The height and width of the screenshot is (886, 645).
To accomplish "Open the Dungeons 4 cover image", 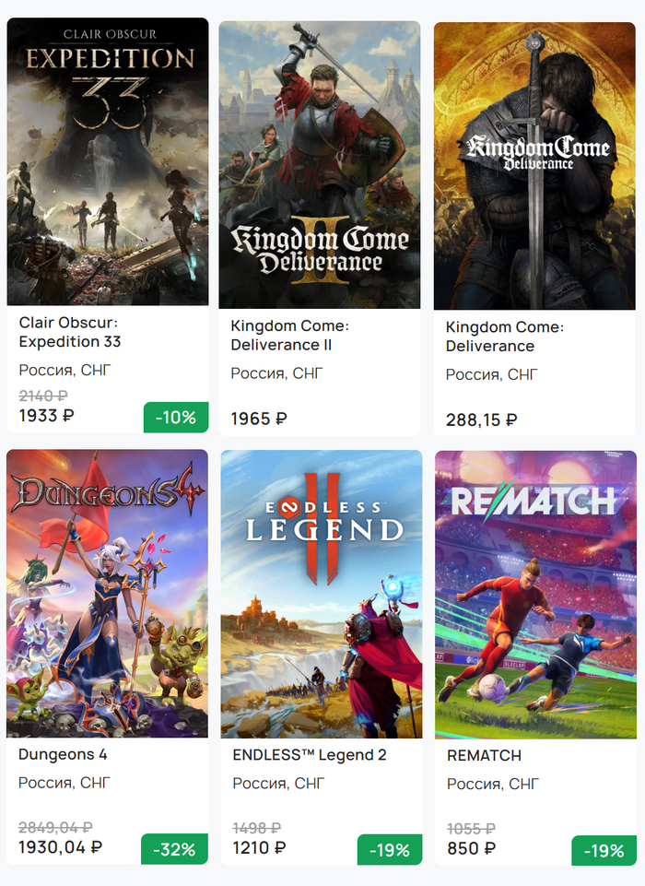I will (108, 593).
